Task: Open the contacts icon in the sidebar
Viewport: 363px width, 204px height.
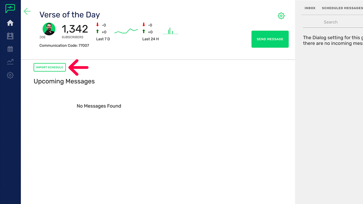Action: point(10,36)
